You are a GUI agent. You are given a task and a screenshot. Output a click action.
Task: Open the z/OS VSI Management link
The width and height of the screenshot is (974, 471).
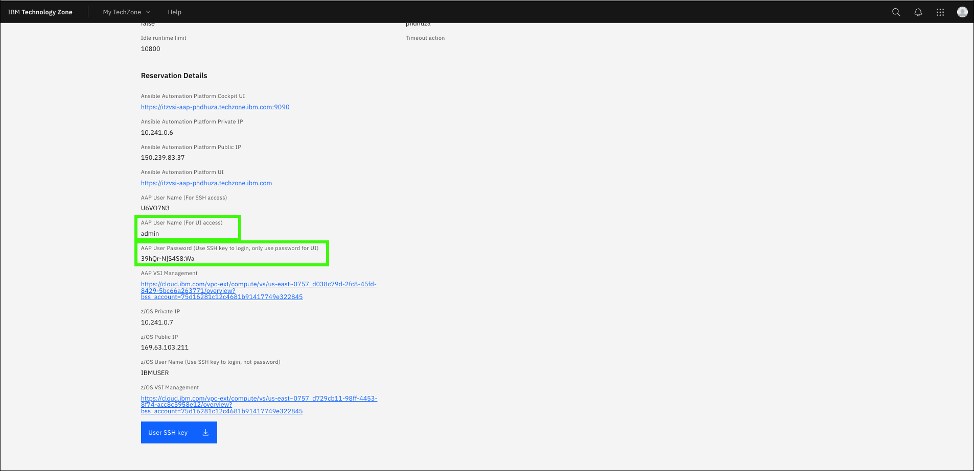tap(259, 405)
